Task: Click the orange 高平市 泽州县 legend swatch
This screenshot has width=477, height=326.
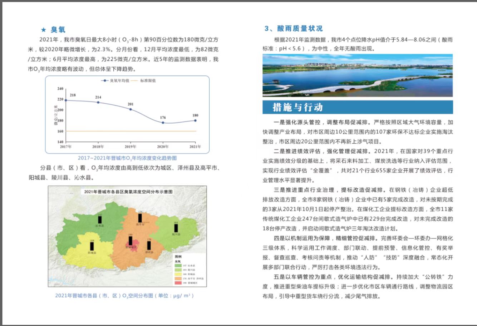Action: [178, 278]
